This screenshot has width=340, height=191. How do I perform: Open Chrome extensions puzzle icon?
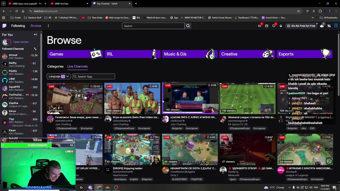click(x=320, y=11)
